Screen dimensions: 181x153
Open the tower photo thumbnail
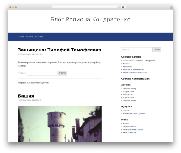(60, 124)
